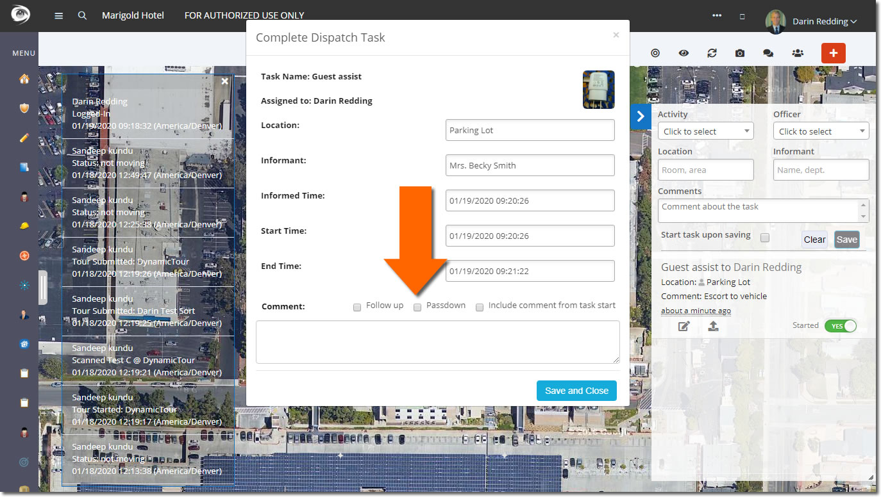Click the search magnifier icon
The height and width of the screenshot is (497, 881).
[x=82, y=15]
